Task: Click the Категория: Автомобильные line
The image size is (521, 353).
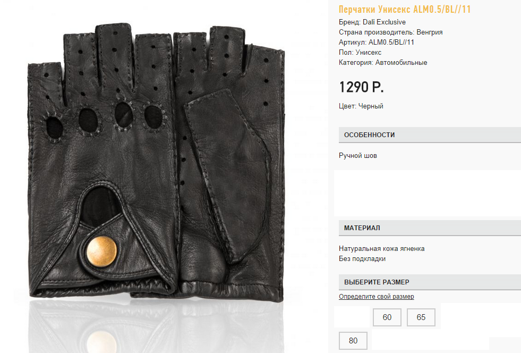Action: coord(383,63)
